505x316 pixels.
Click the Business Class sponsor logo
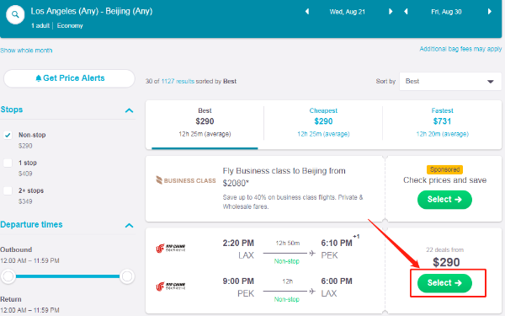click(185, 180)
